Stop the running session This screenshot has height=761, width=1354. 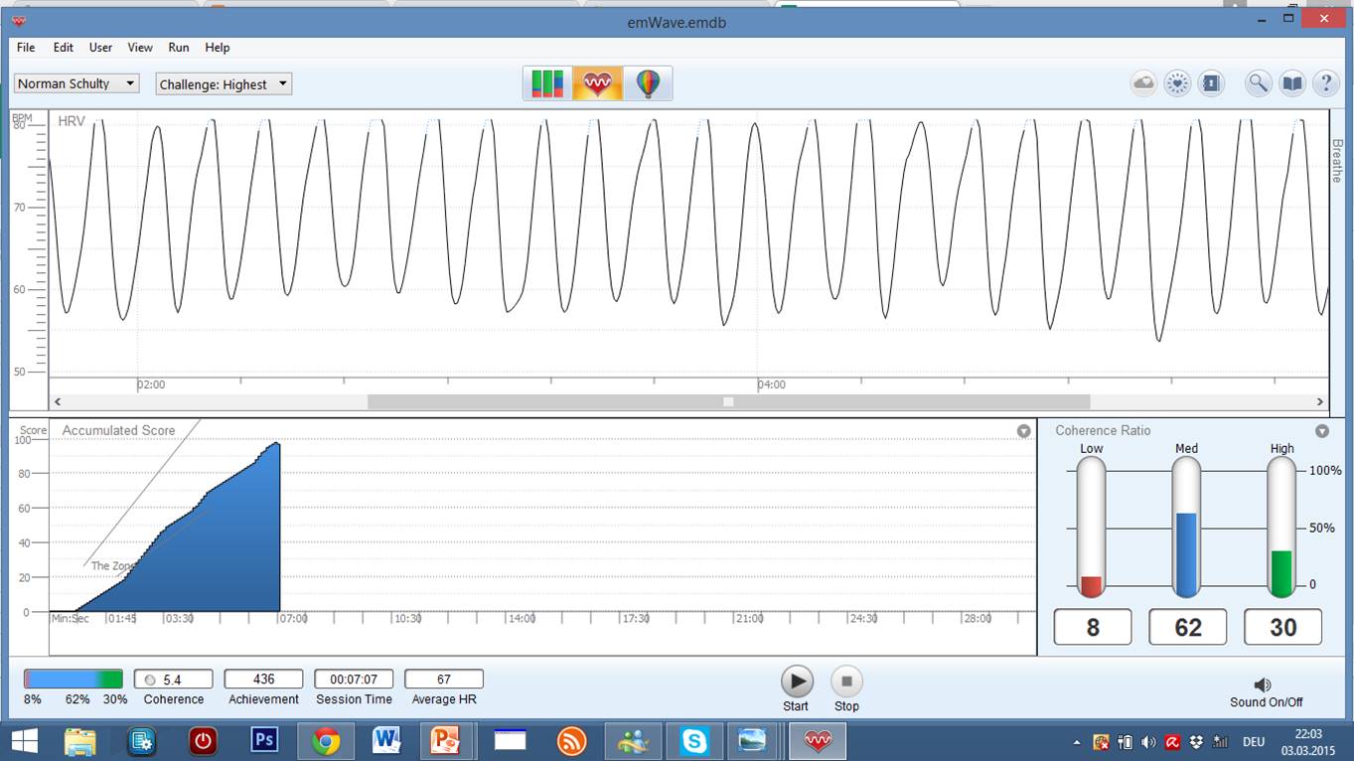pyautogui.click(x=846, y=682)
